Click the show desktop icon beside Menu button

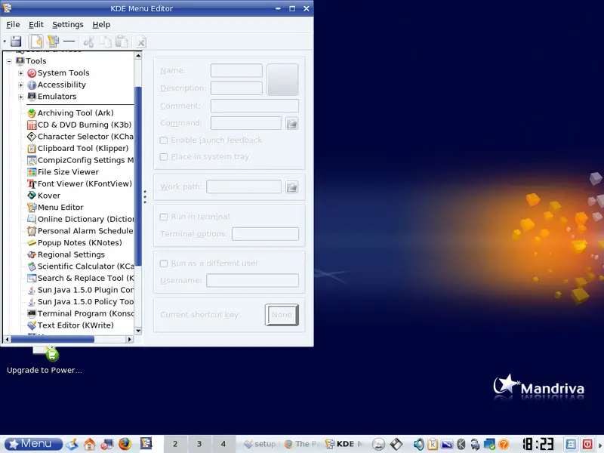coord(72,444)
